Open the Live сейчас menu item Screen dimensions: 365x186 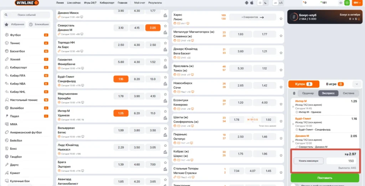tap(74, 3)
